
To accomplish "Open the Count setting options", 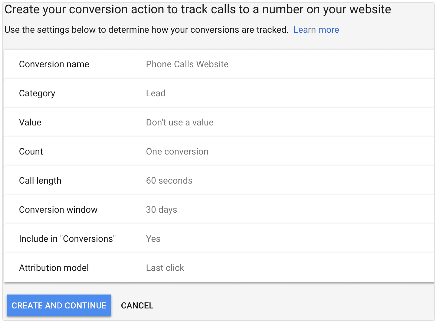I will coord(31,151).
